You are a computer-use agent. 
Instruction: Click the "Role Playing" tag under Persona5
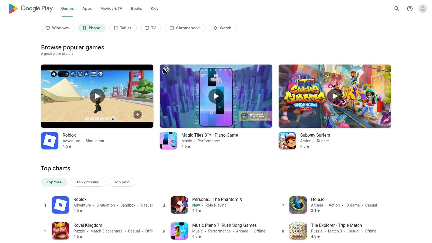tap(216, 205)
